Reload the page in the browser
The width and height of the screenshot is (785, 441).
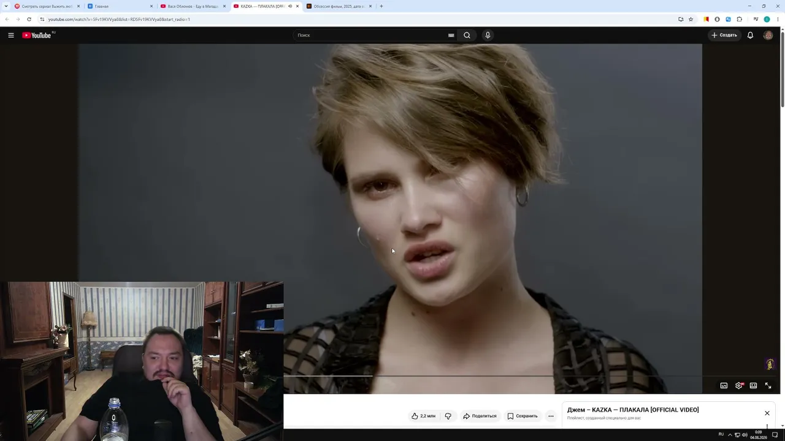(x=29, y=19)
